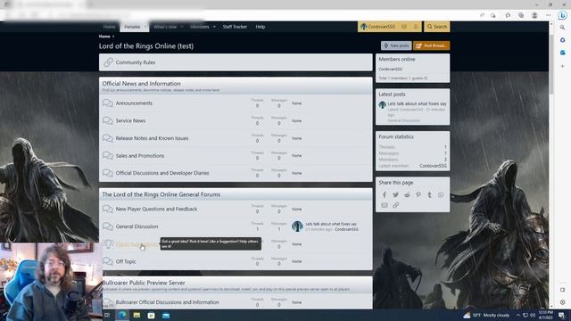Open Outlook icon in Edge sidebar
The width and height of the screenshot is (571, 321).
563,53
